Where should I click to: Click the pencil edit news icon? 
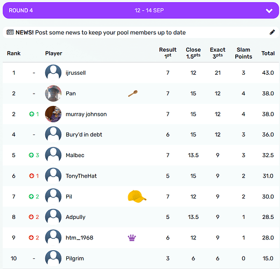pos(272,32)
